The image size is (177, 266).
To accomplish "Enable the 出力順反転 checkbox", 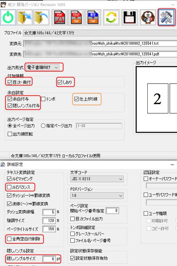I will (x=10, y=134).
